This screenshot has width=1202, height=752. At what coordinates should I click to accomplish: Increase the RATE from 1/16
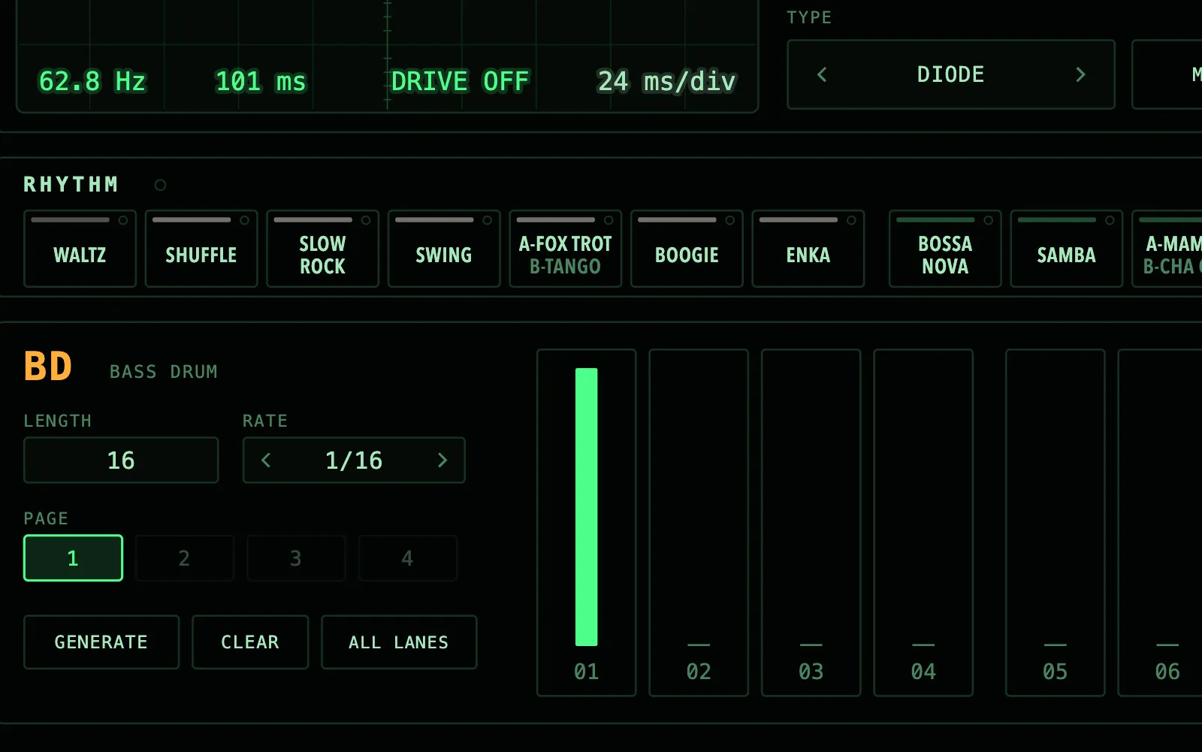coord(442,460)
